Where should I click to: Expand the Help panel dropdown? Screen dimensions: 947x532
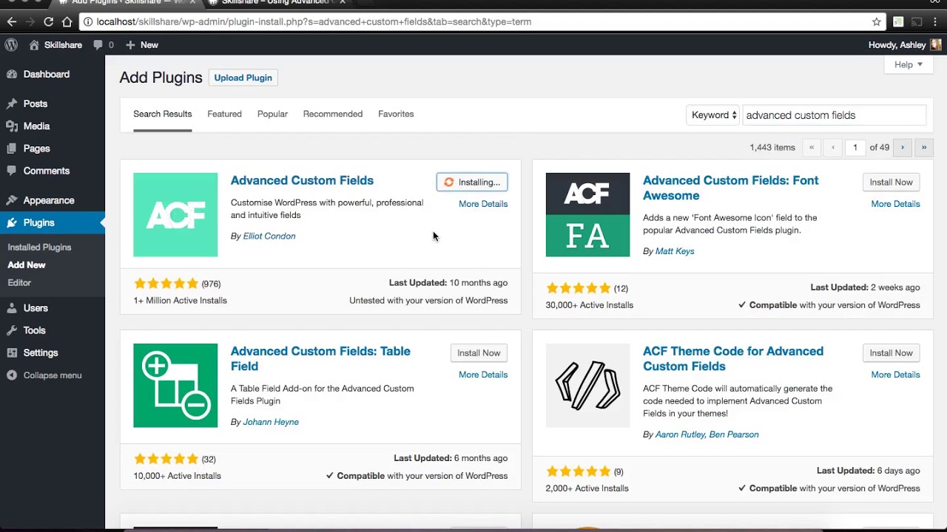coord(909,65)
